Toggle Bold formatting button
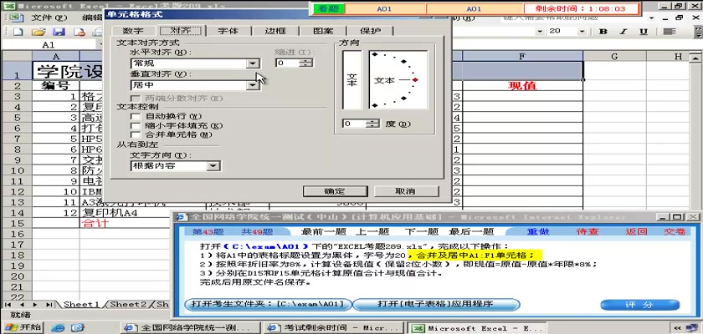Viewport: 703px width, 334px height. [x=603, y=31]
